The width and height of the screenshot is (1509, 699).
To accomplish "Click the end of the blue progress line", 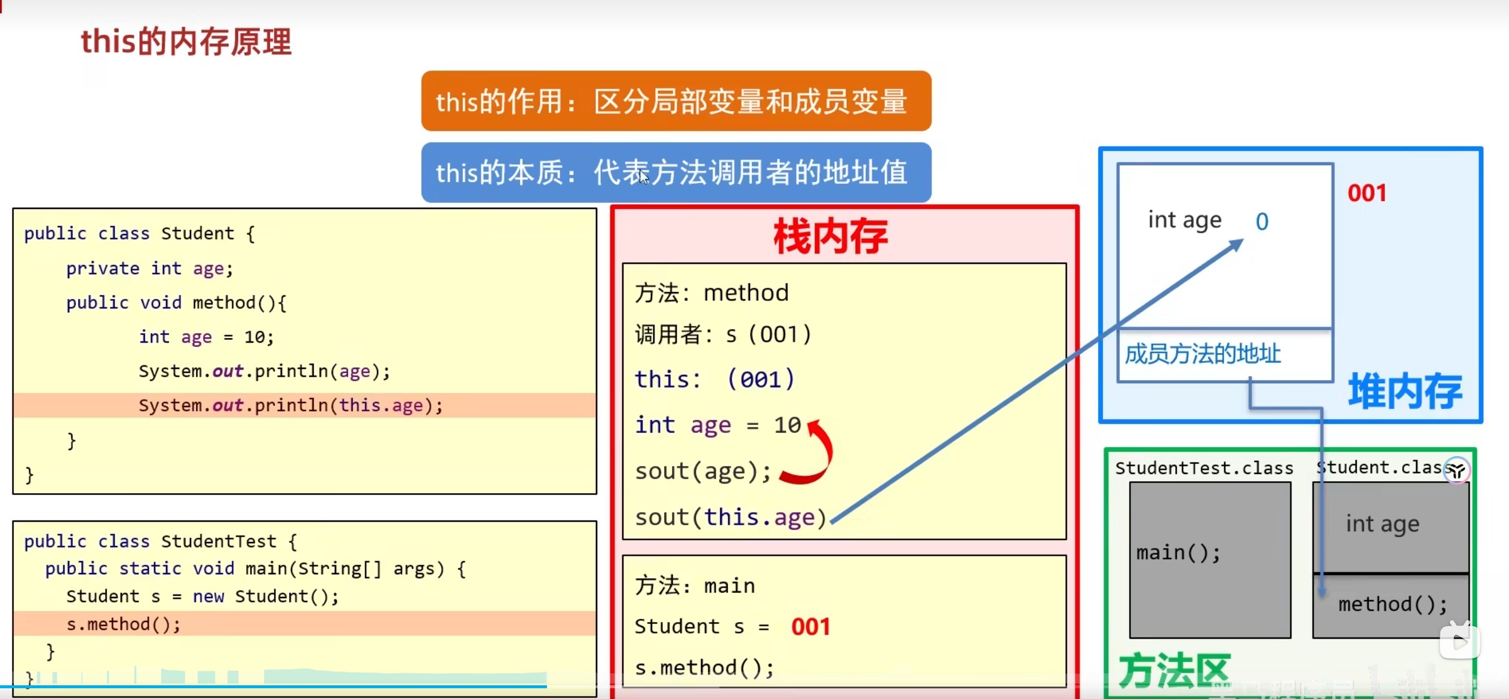I will (x=545, y=686).
